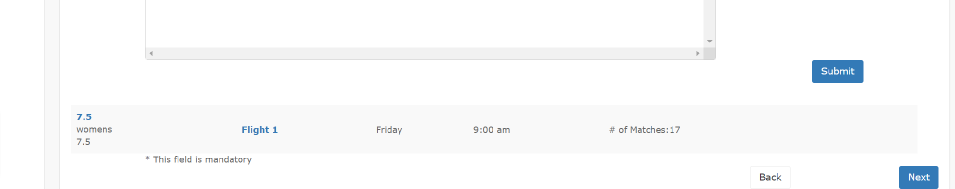Click the text area scroll-right arrow

(698, 53)
